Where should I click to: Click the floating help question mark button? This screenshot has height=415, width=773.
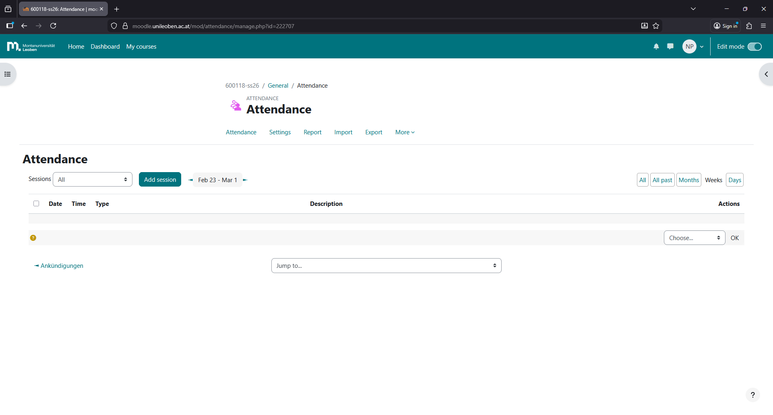pyautogui.click(x=752, y=395)
